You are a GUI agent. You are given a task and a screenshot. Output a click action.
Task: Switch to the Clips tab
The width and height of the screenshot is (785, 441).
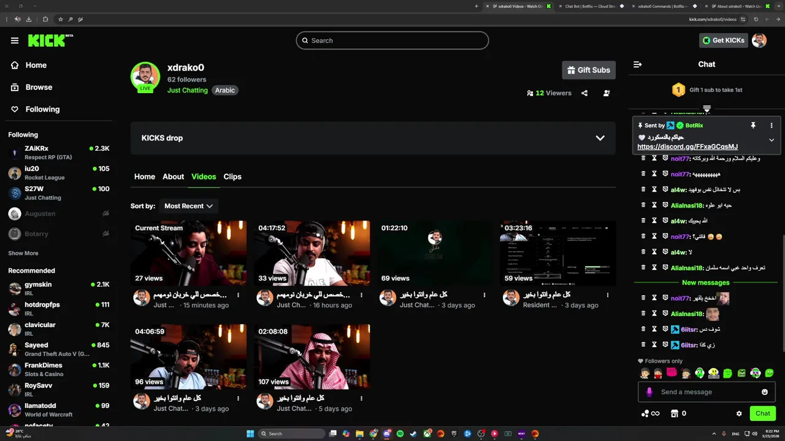(232, 176)
